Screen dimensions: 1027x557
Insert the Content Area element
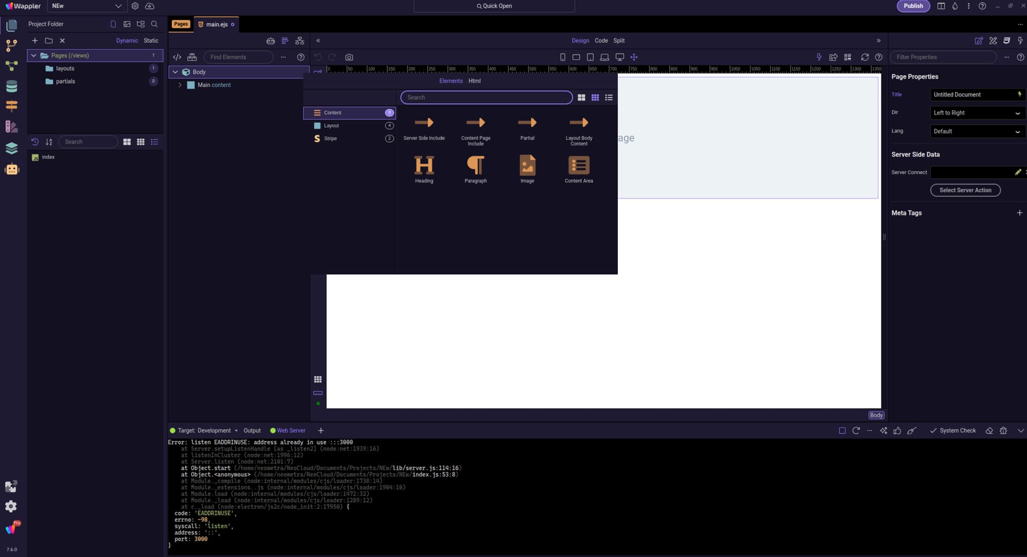(578, 166)
